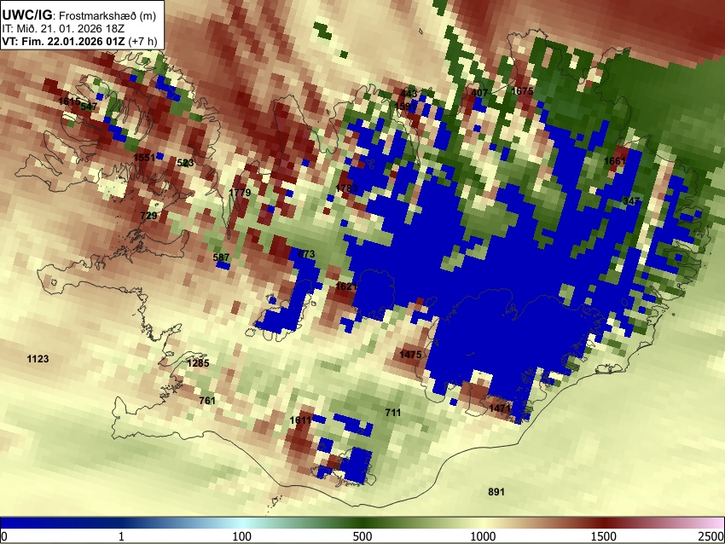Select the 443 value label
Viewport: 725px width, 544px height.
[409, 94]
